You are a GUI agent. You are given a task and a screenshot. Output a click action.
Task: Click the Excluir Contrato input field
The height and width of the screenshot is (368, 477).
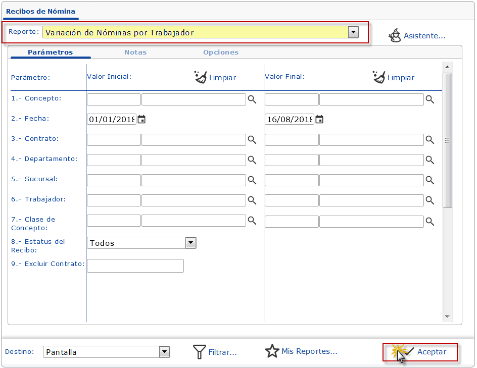[135, 266]
